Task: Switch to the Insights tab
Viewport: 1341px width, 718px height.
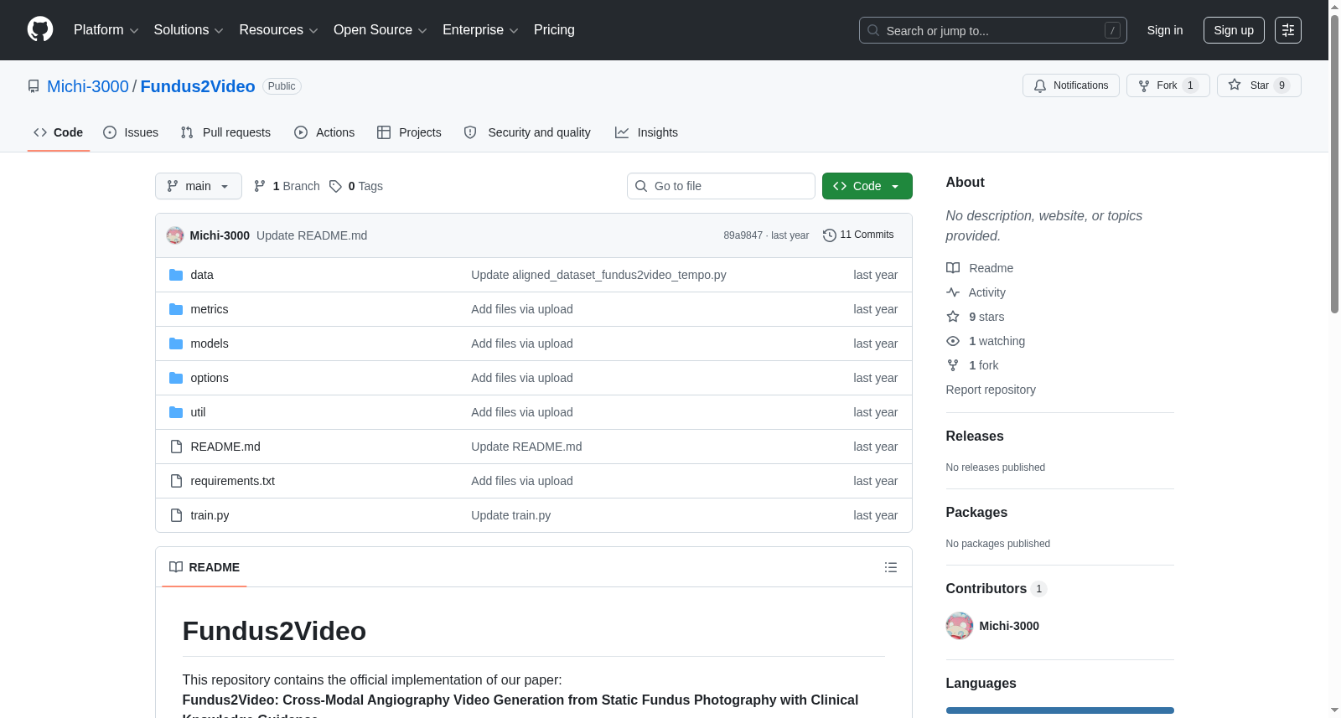Action: coord(646,132)
